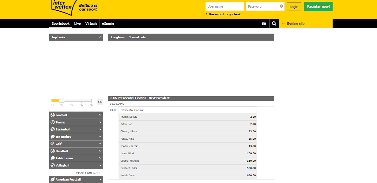
Task: Click the Go time filter button
Action: [100, 102]
